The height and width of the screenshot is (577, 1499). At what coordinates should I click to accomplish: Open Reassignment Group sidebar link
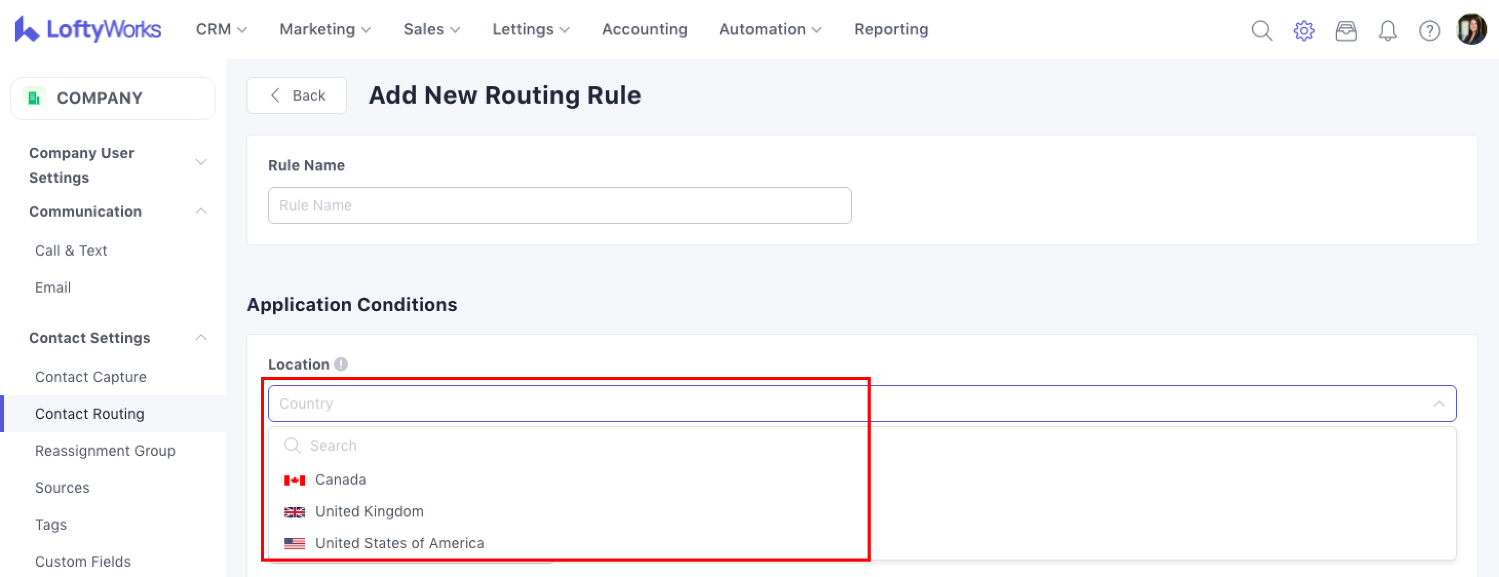click(x=105, y=451)
